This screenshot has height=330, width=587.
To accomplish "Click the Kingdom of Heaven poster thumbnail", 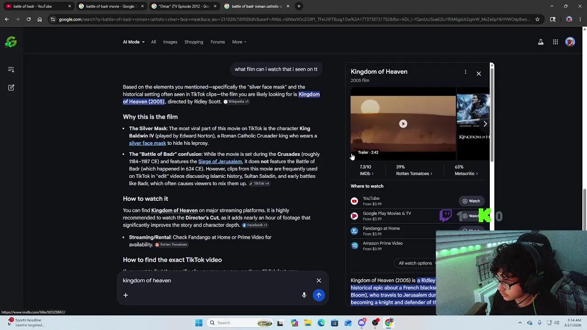I will pos(473,123).
